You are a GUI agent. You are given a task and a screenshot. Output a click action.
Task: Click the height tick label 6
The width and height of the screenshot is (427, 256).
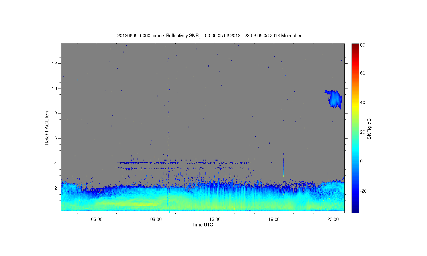[56, 138]
